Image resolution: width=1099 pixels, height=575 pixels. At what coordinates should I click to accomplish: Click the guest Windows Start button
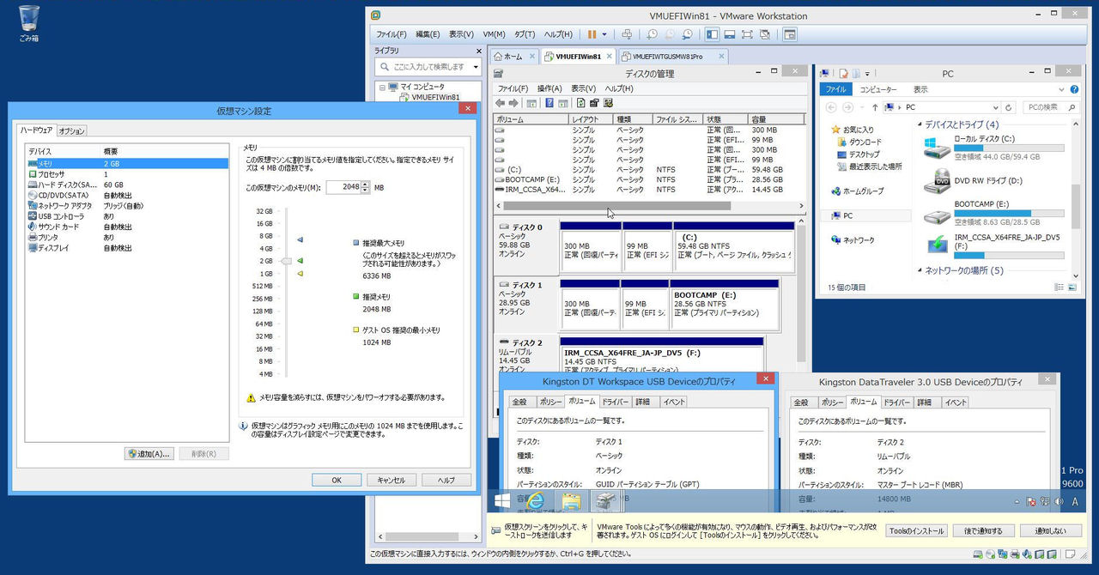tap(503, 500)
